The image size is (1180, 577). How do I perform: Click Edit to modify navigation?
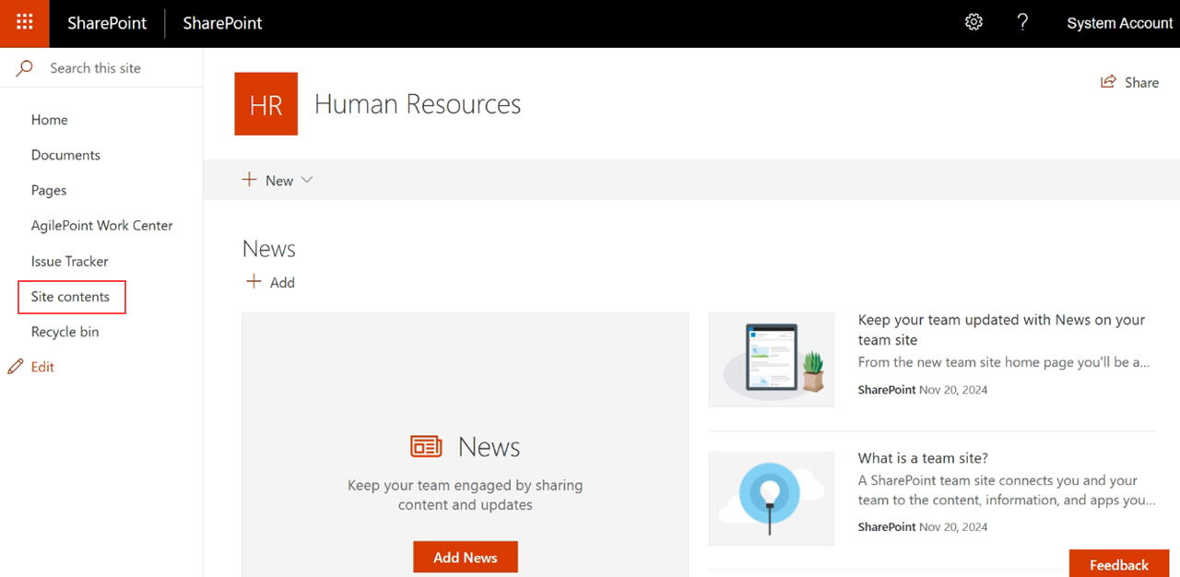pos(42,367)
